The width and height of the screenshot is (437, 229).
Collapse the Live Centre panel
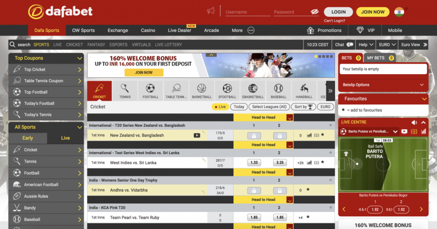coord(423,122)
